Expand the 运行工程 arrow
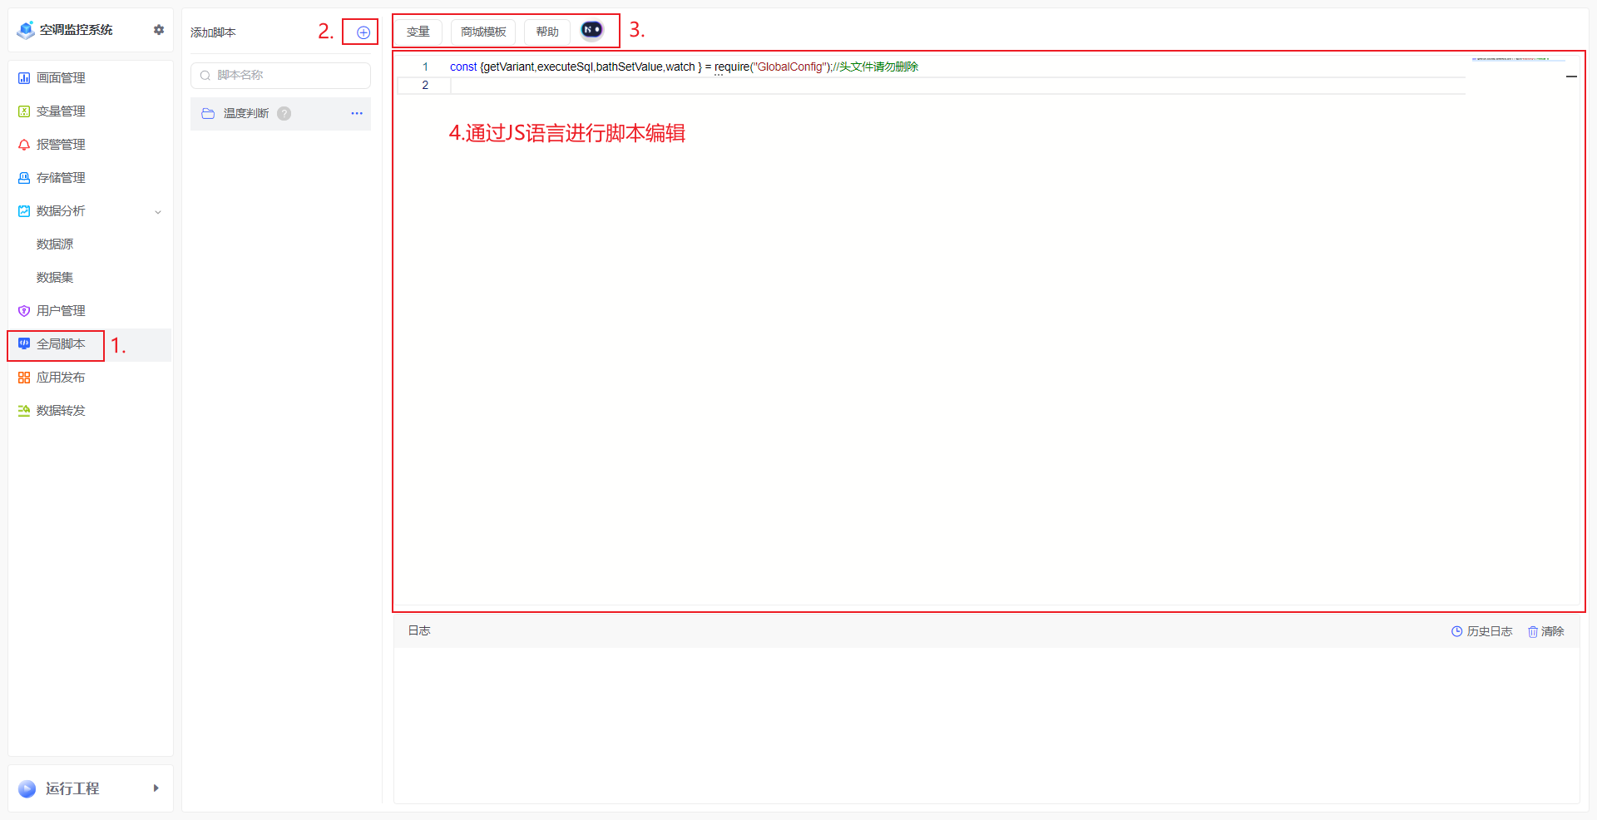Image resolution: width=1597 pixels, height=820 pixels. [x=156, y=788]
